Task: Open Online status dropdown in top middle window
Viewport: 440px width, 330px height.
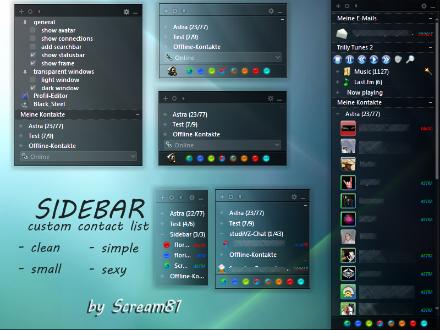Action: [x=223, y=58]
